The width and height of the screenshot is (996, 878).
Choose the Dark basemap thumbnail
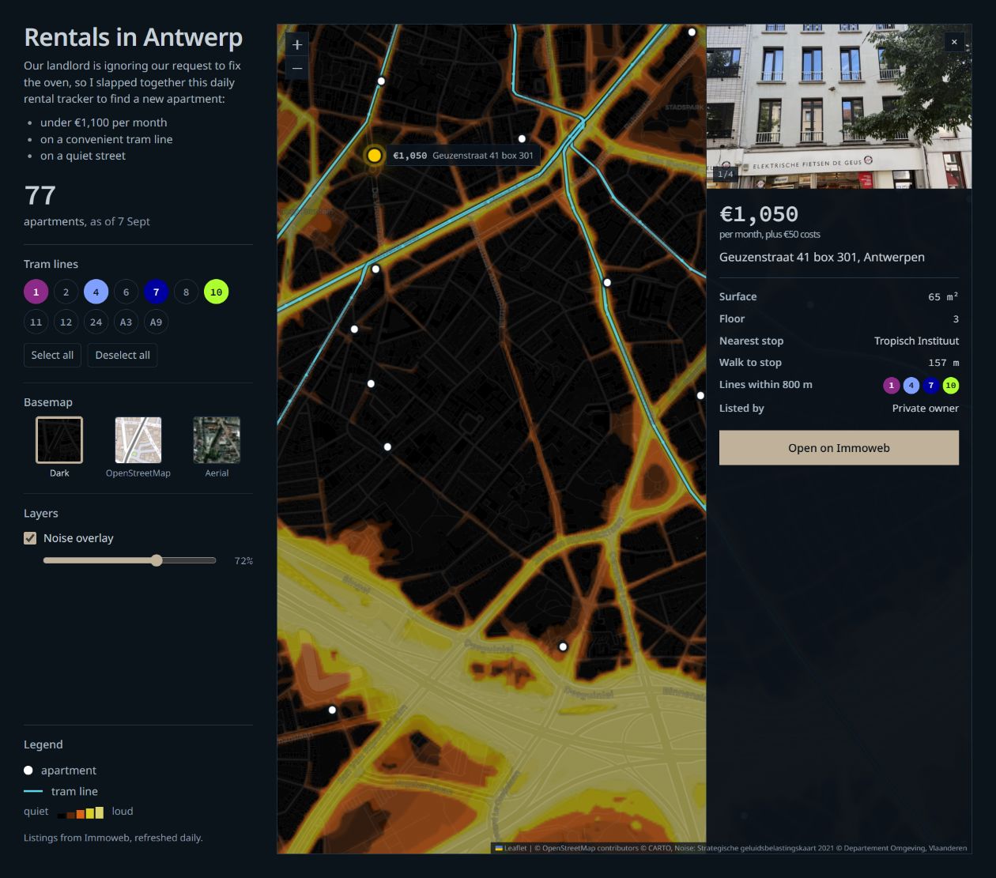click(x=59, y=440)
